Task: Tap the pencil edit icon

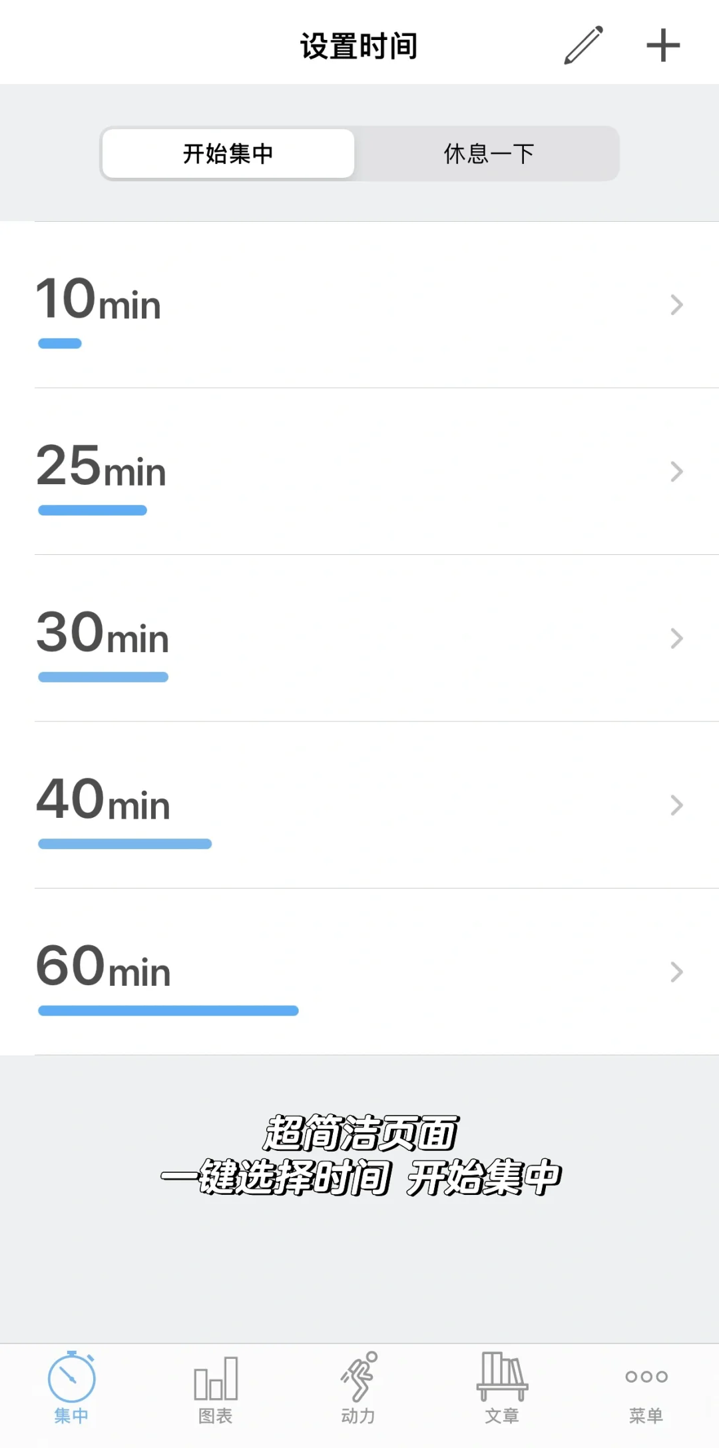Action: tap(584, 45)
